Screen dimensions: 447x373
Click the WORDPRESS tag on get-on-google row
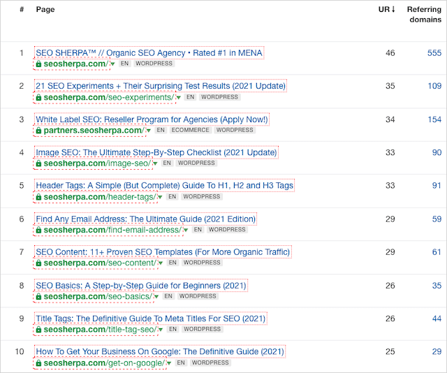point(210,363)
